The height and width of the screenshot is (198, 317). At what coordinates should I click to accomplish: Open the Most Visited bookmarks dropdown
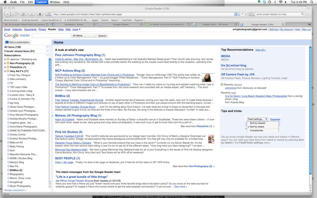tap(11, 20)
